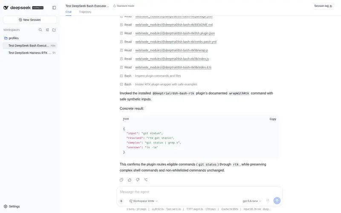
Task: Click the context usage ring icon
Action: [268, 201]
